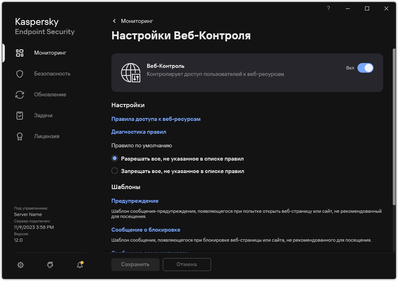Open settings via the gear icon
Viewport: 398px width, 281px height.
click(21, 265)
